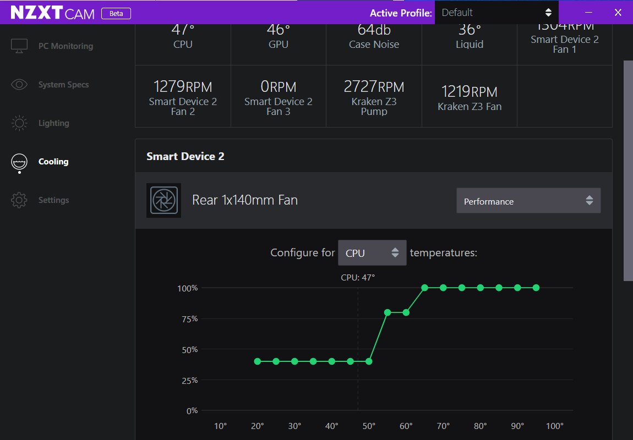Click the 10° x-axis label
The width and height of the screenshot is (633, 440).
pyautogui.click(x=220, y=426)
